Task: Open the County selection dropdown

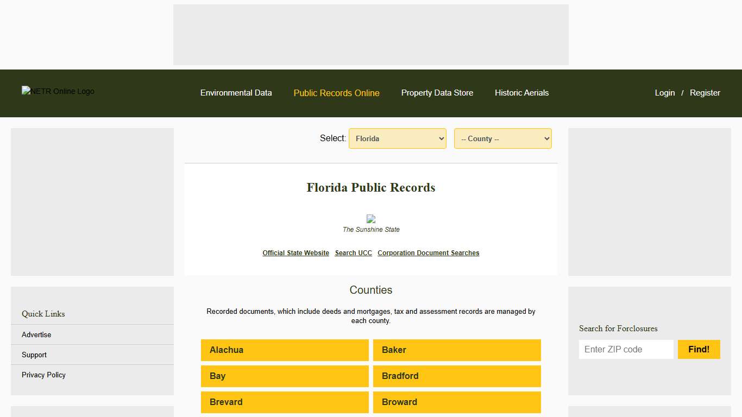Action: pyautogui.click(x=502, y=138)
